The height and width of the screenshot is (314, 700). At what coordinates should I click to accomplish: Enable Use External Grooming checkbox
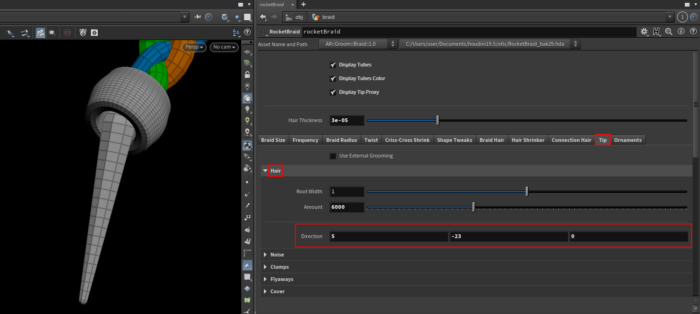333,156
